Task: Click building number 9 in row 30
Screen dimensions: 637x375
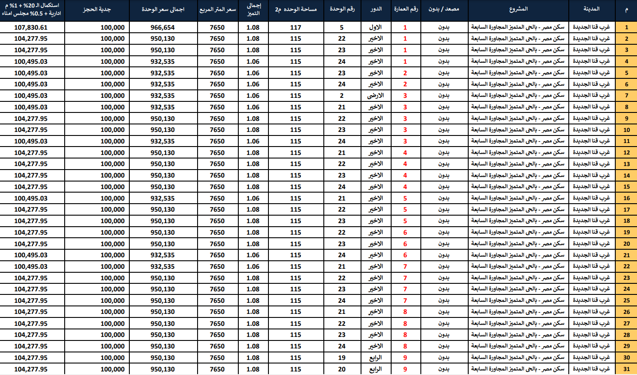Action: coord(405,358)
